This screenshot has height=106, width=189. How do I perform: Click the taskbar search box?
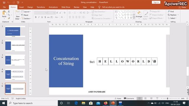(x=32, y=103)
